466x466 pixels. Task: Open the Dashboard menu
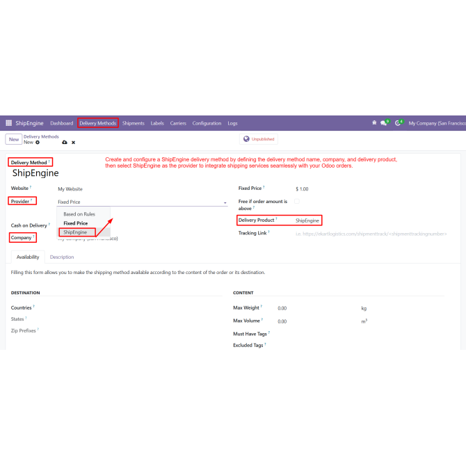coord(61,123)
